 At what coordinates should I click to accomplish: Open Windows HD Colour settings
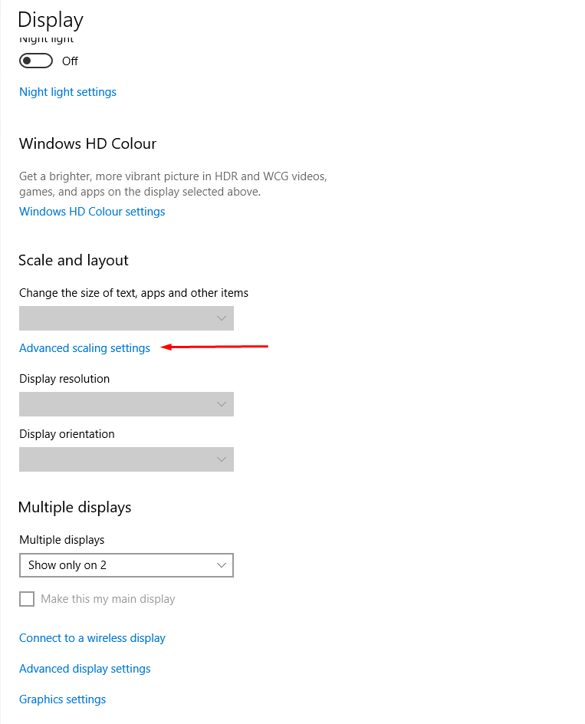pyautogui.click(x=91, y=211)
